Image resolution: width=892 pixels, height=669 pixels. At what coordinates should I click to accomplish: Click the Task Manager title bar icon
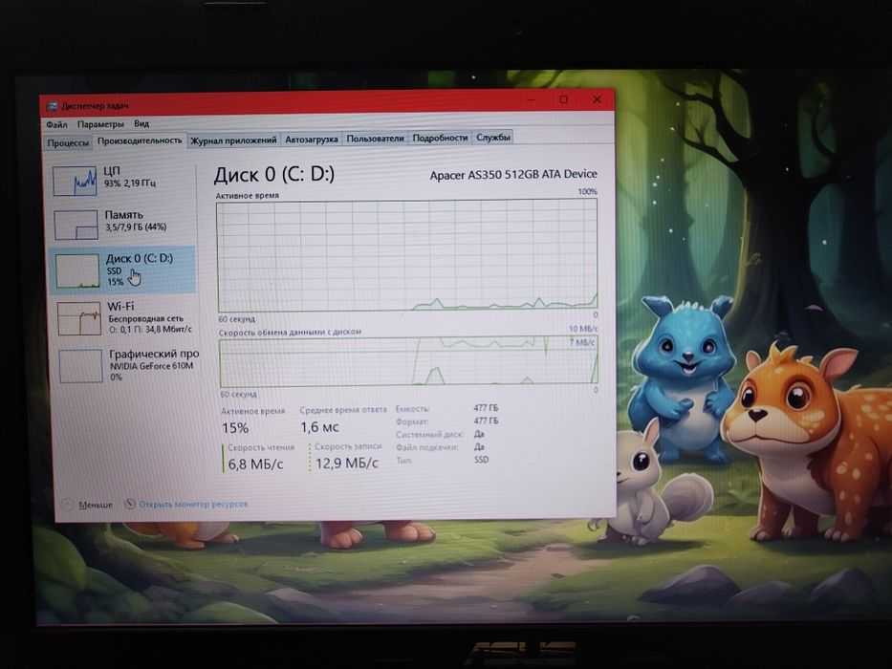52,107
